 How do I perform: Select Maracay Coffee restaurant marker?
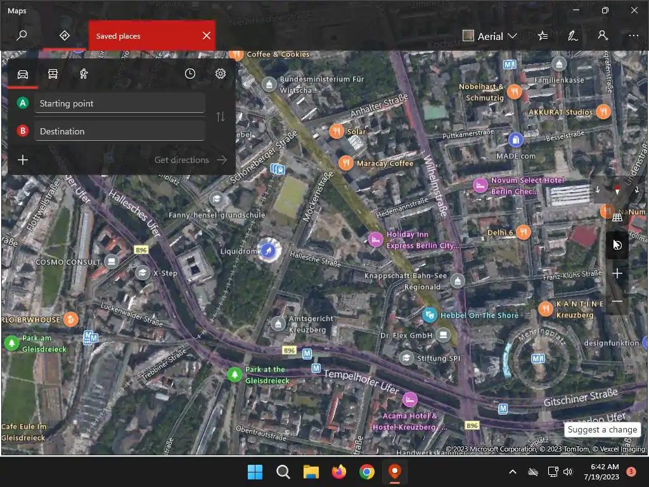[x=345, y=163]
